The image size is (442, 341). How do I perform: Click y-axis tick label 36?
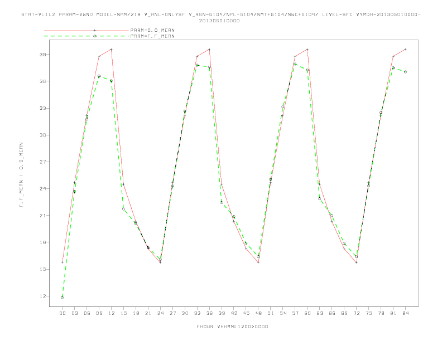click(43, 81)
